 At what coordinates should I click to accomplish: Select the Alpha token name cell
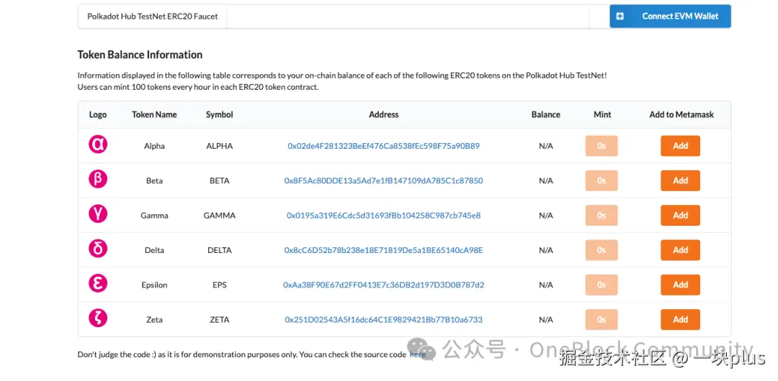pyautogui.click(x=154, y=146)
